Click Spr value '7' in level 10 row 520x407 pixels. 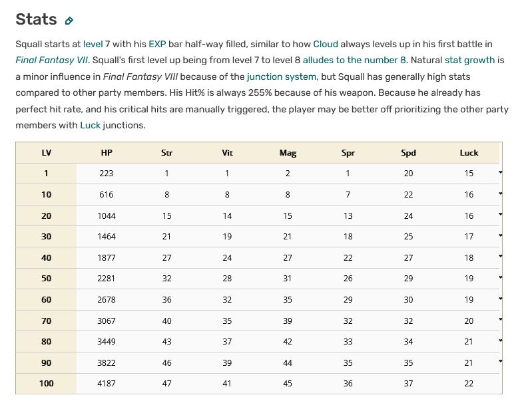point(348,195)
